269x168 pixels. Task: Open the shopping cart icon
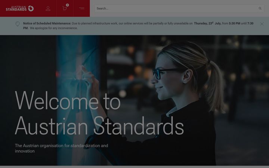pyautogui.click(x=65, y=8)
